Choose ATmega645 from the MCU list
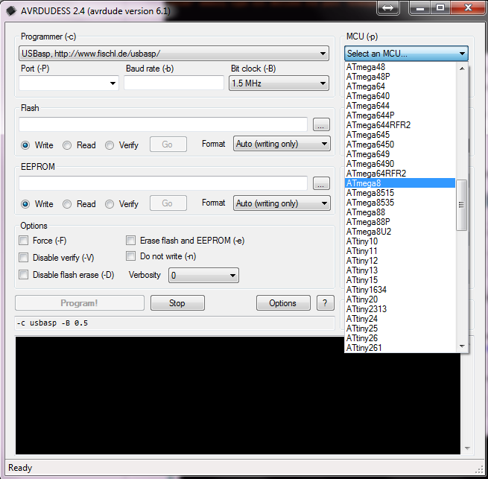The width and height of the screenshot is (488, 479). 400,135
